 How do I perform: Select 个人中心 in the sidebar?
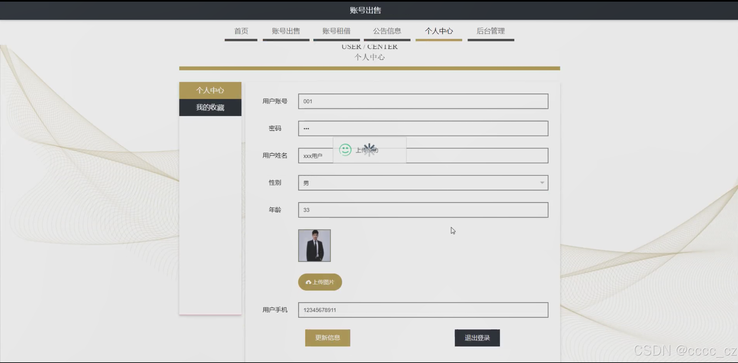210,90
